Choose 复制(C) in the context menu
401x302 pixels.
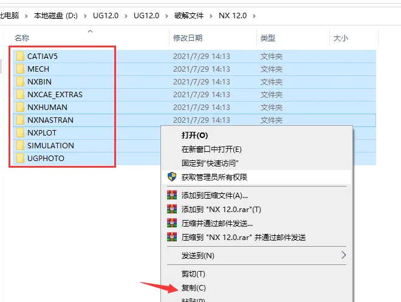[x=257, y=287]
